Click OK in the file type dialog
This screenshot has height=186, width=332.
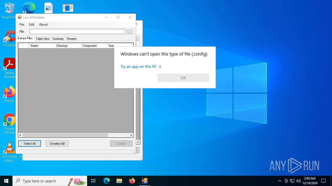click(x=183, y=78)
